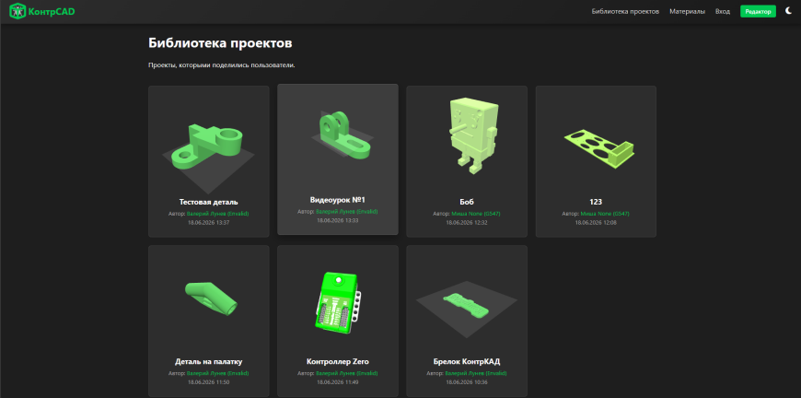Click author link under Брелок КонтрКАД
This screenshot has height=398, width=801.
tap(476, 373)
